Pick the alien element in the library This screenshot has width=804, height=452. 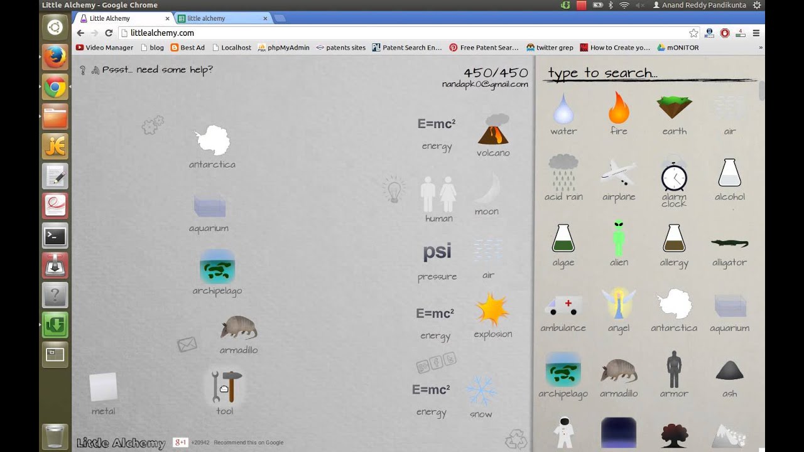tap(619, 238)
